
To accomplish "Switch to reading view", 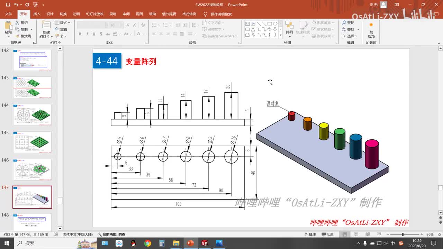I will point(367,234).
